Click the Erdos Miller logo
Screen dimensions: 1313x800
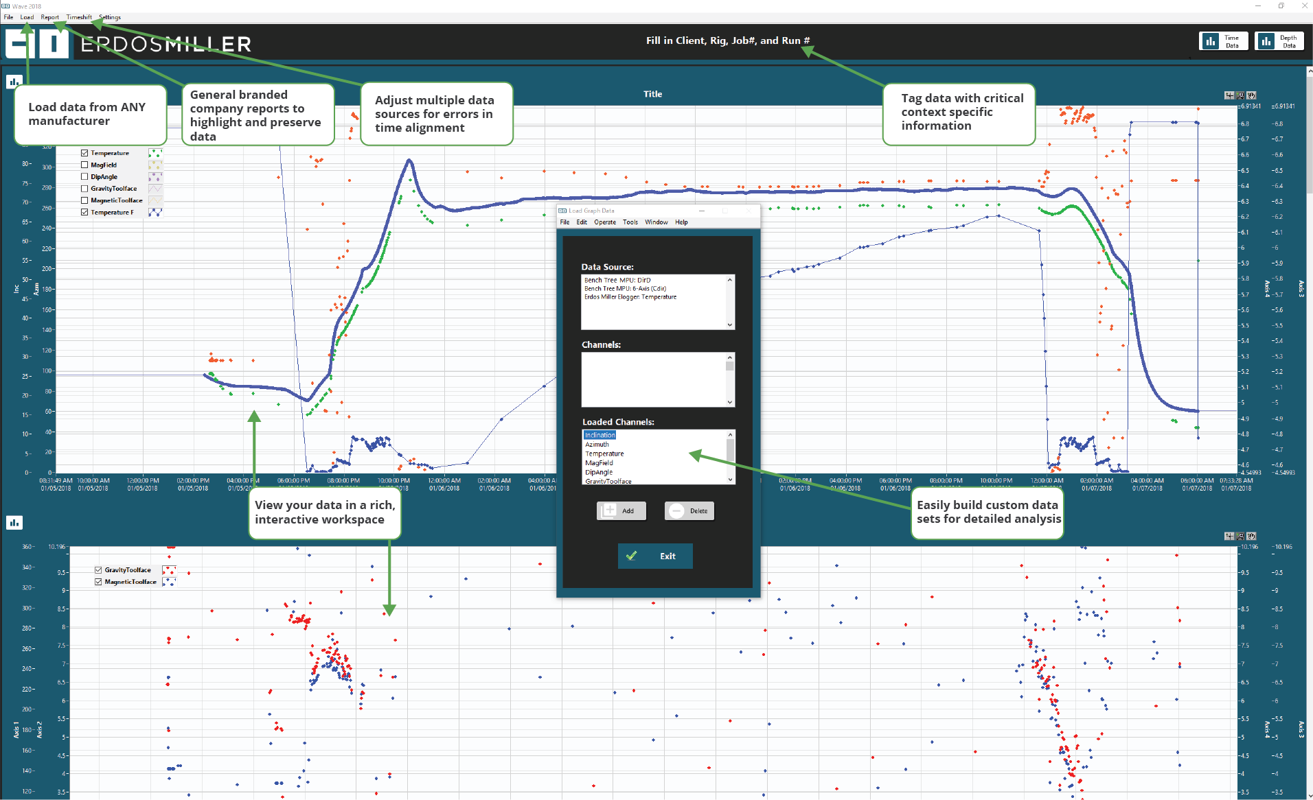pos(128,44)
